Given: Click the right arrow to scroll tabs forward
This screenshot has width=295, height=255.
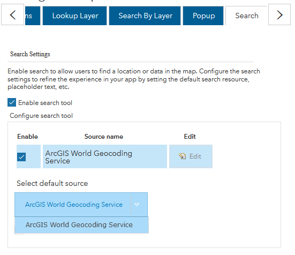Looking at the screenshot, I should (x=279, y=14).
